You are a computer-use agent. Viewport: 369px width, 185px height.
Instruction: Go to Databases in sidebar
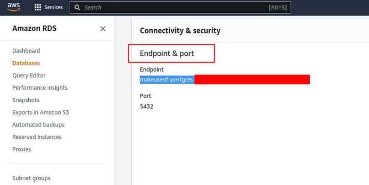point(26,63)
